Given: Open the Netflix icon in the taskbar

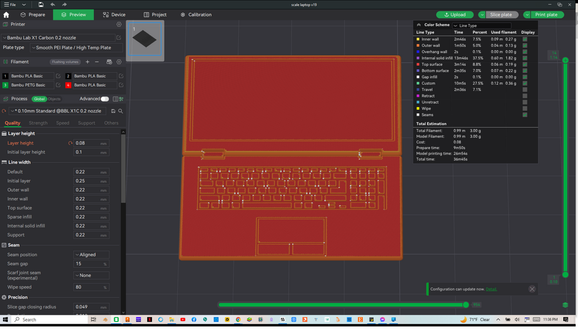Looking at the screenshot, I should click(149, 320).
